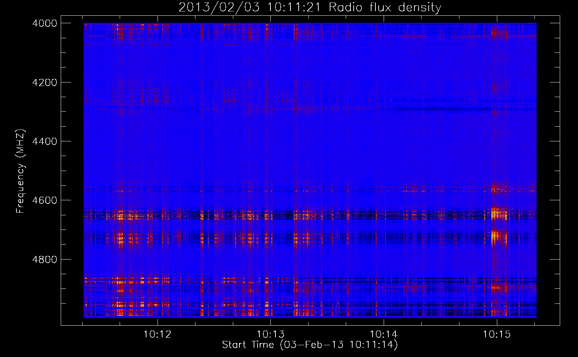Screen dimensions: 578x357
Task: Click the "Start Time (03-Feb-13 10:11:14)" label
Action: [310, 345]
